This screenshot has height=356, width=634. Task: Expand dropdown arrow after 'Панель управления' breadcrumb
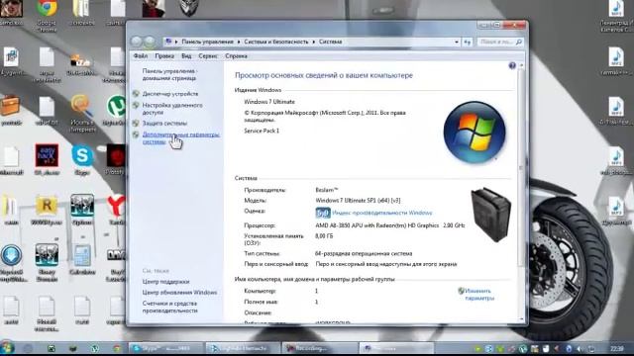(239, 42)
